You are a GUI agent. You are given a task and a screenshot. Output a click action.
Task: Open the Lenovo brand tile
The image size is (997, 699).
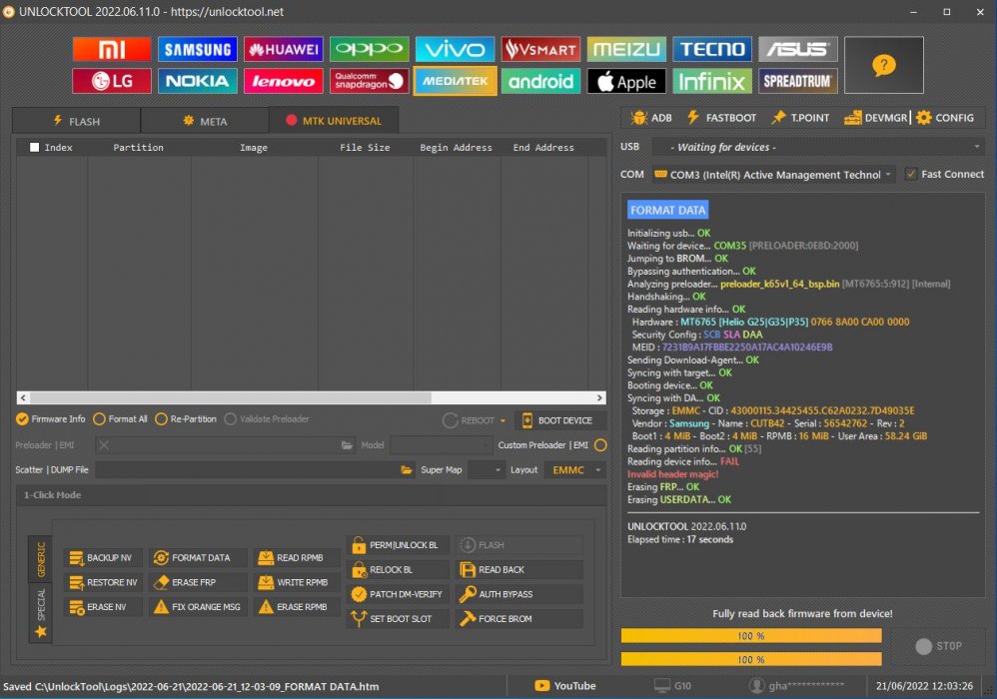[283, 81]
